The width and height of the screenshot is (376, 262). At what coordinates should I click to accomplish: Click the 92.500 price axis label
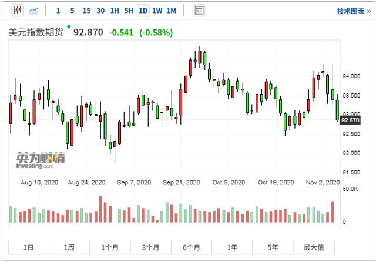point(351,134)
